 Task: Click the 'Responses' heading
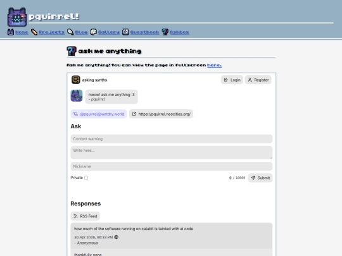click(85, 204)
